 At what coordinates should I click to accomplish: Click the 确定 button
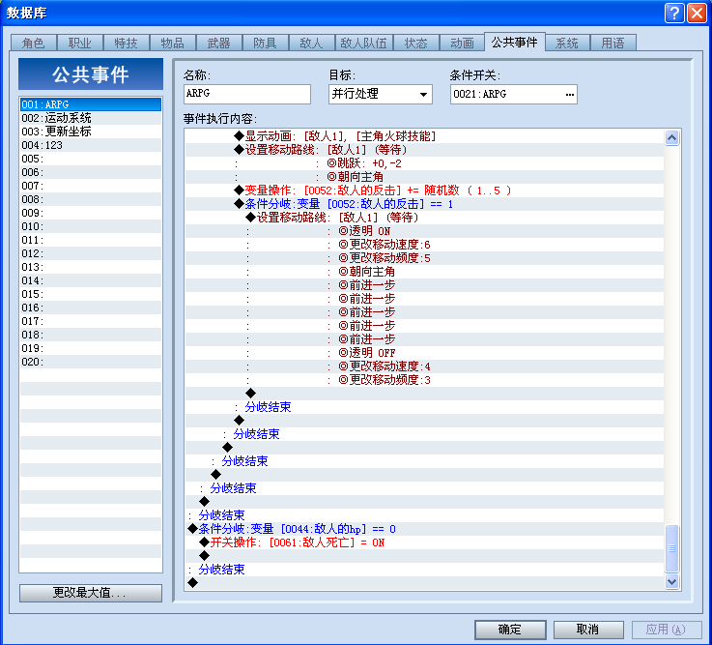pos(510,630)
